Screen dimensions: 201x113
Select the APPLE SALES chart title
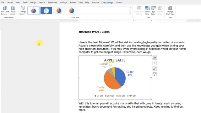pos(115,60)
